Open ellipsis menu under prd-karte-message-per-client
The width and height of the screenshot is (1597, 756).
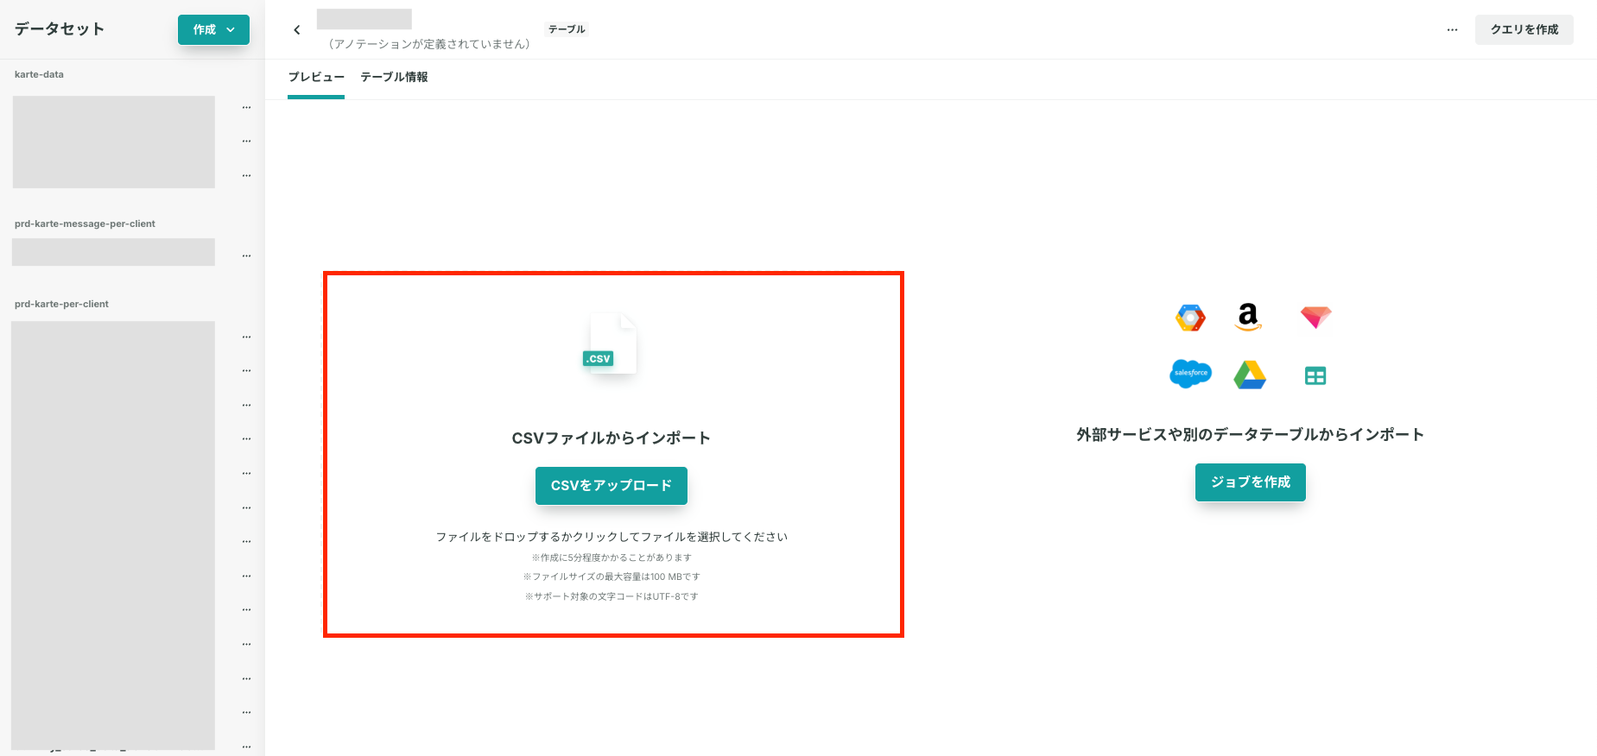246,255
